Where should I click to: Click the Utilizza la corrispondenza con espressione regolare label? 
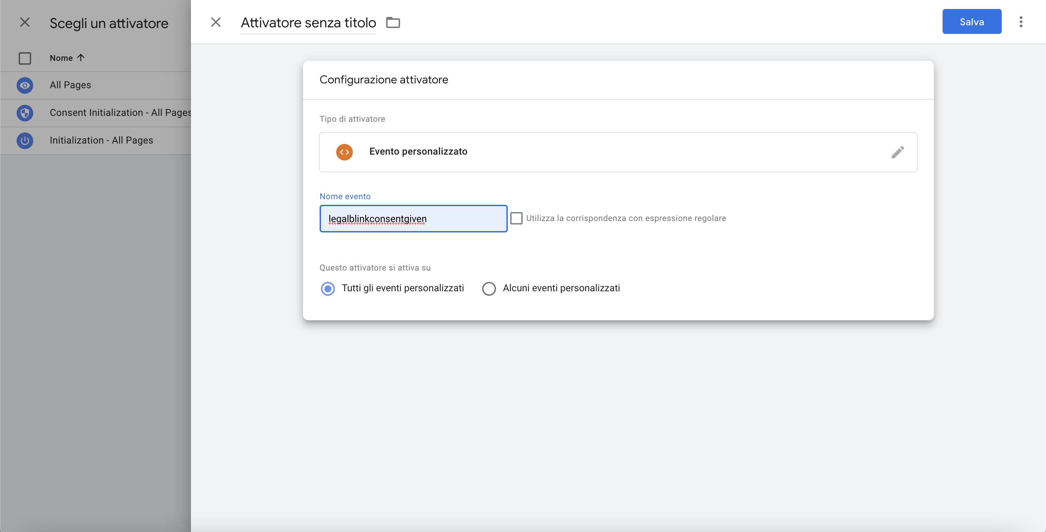pos(626,218)
